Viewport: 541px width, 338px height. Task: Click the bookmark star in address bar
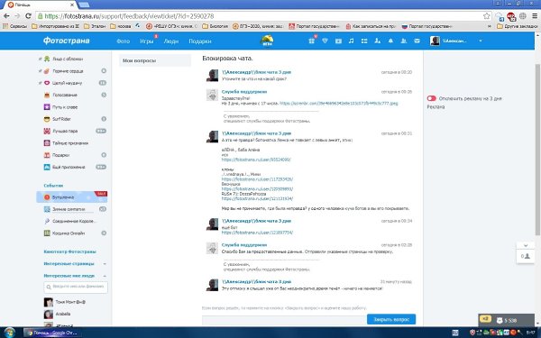point(487,16)
